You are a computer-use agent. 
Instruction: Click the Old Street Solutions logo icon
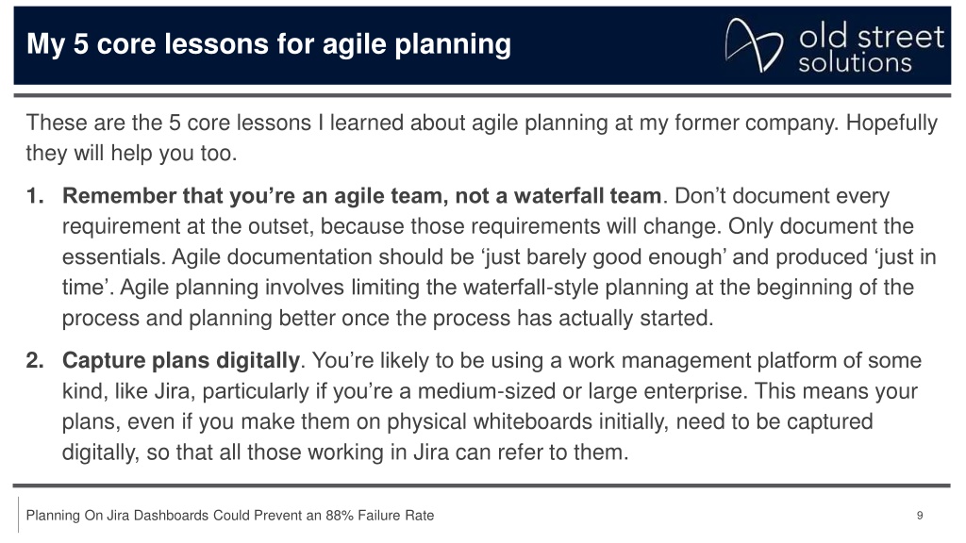[754, 45]
